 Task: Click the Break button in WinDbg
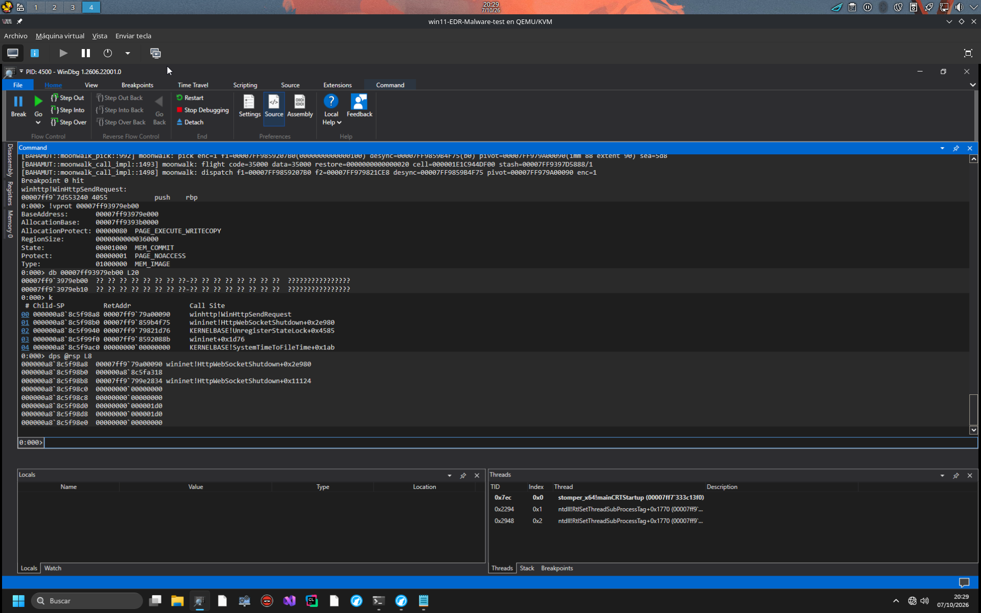point(18,106)
